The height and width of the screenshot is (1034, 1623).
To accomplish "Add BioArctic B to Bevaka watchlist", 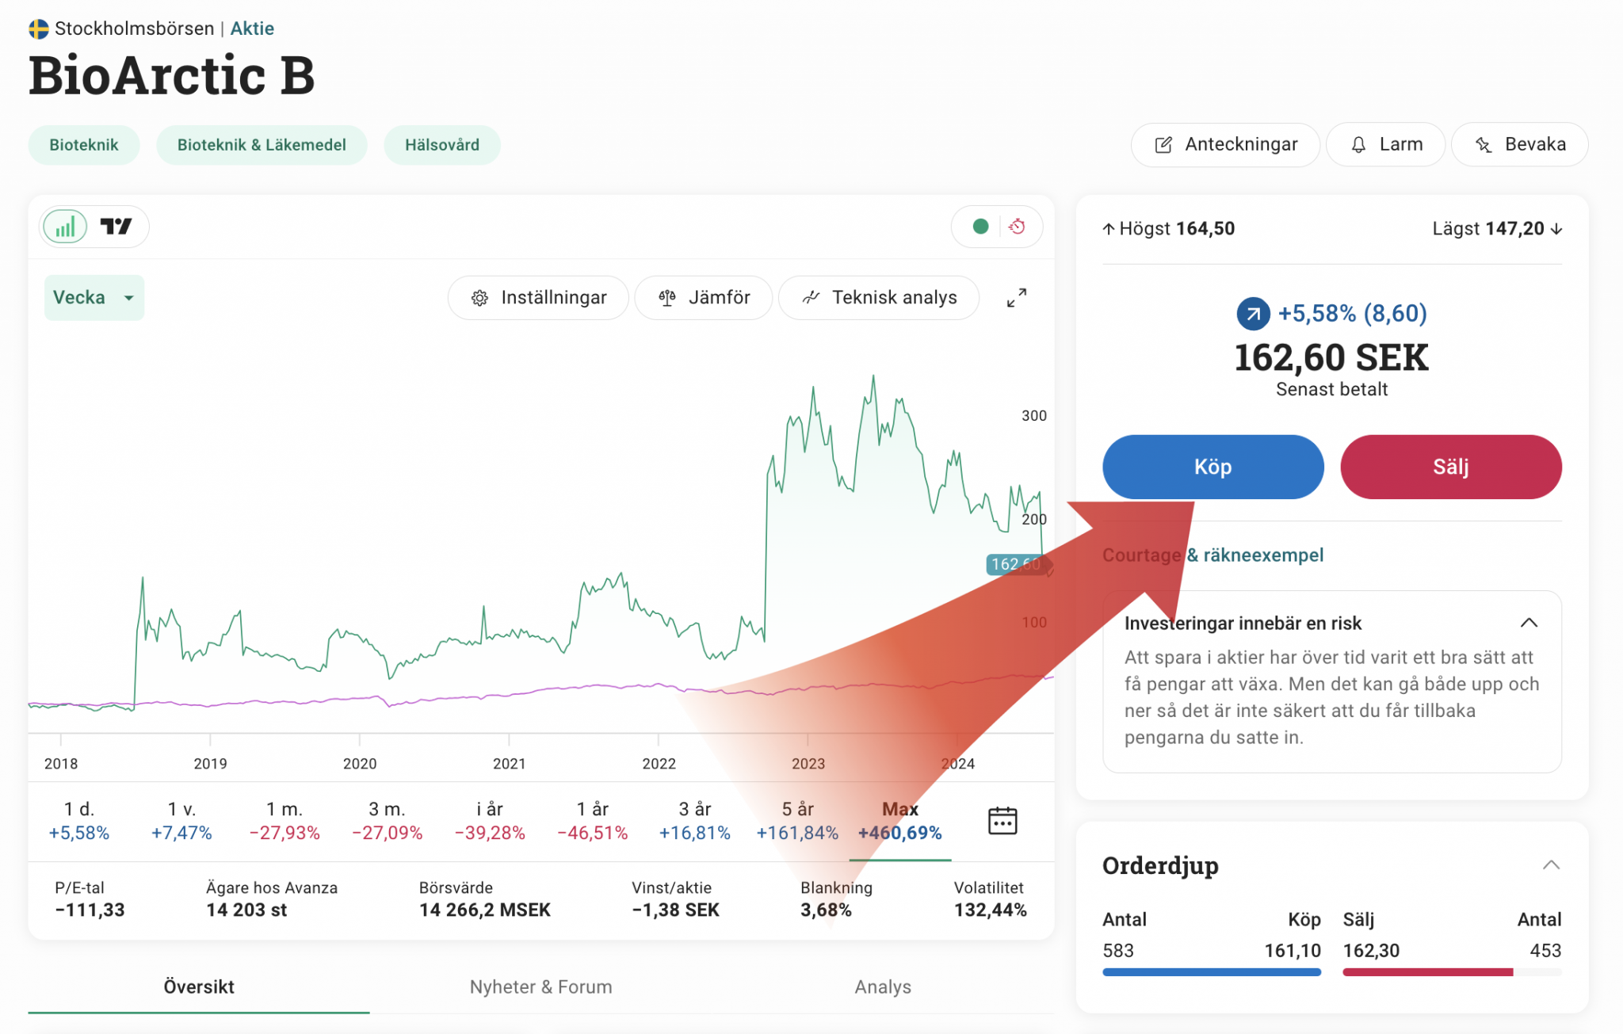I will (1519, 145).
